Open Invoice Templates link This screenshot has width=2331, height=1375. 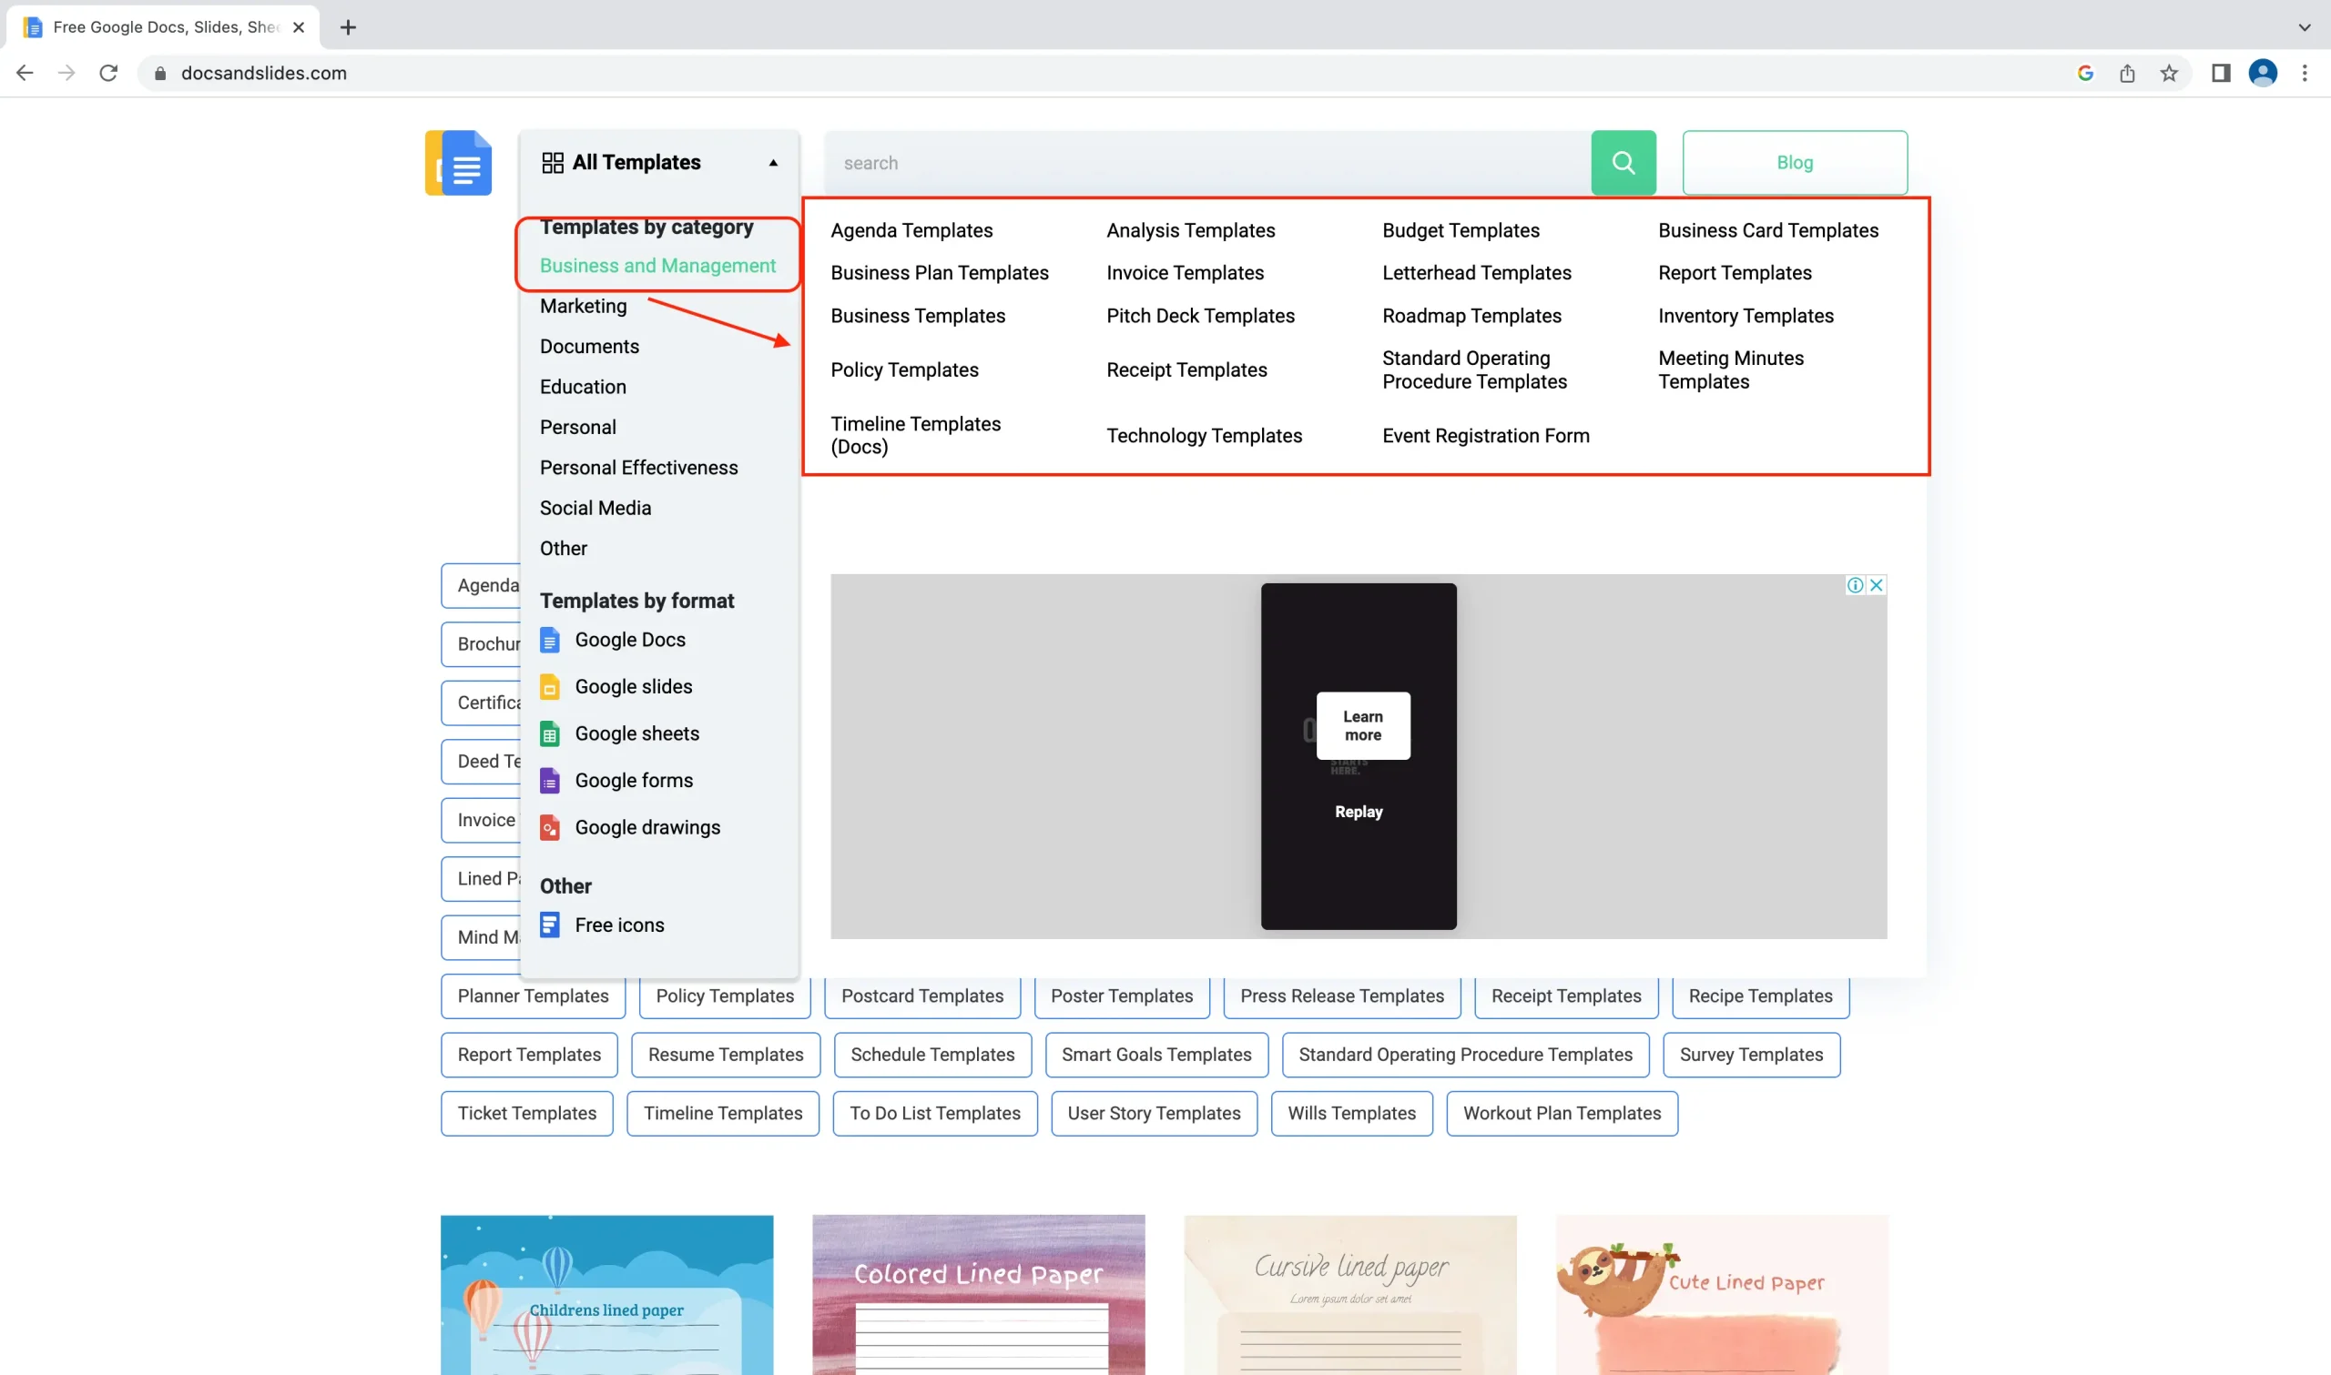(1184, 272)
